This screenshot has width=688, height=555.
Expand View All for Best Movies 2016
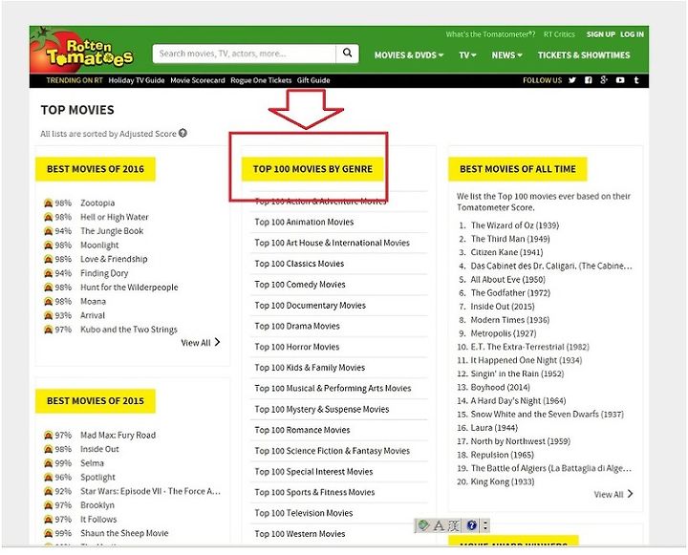coord(201,343)
